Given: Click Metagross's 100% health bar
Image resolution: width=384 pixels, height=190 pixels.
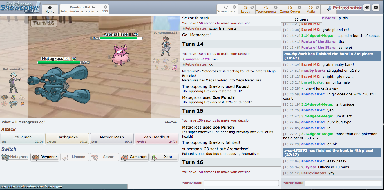Looking at the screenshot, I should coord(59,62).
